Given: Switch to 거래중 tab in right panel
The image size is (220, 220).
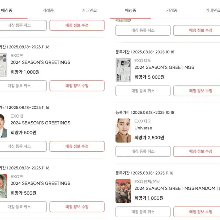Looking at the screenshot, I should point(172,10).
